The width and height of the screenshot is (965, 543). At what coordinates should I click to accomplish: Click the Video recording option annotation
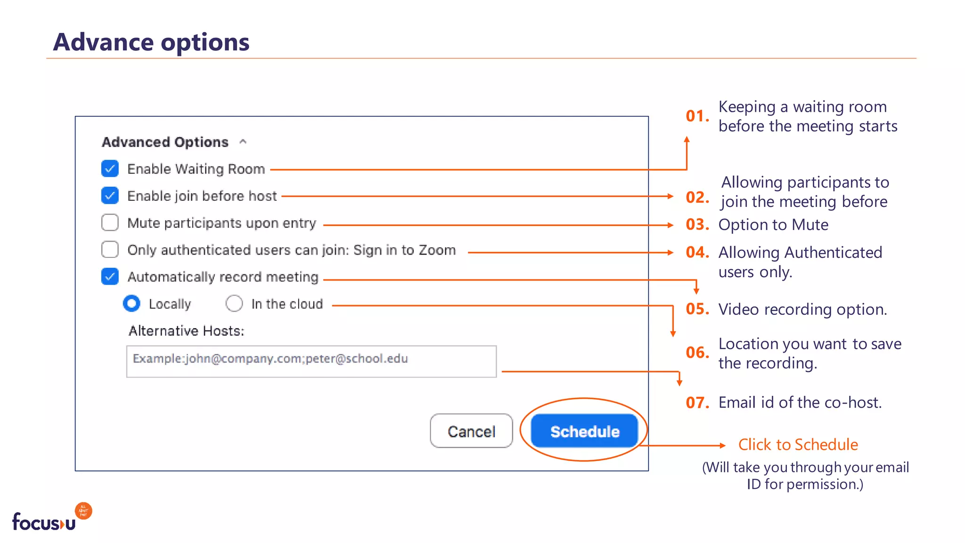tap(802, 309)
